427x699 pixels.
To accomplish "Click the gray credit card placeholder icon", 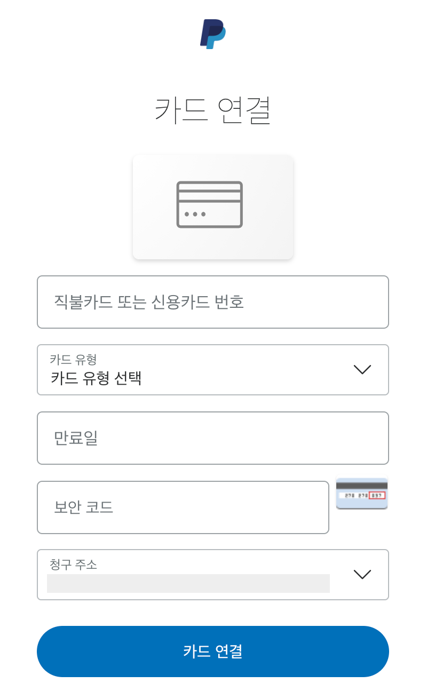I will point(210,205).
